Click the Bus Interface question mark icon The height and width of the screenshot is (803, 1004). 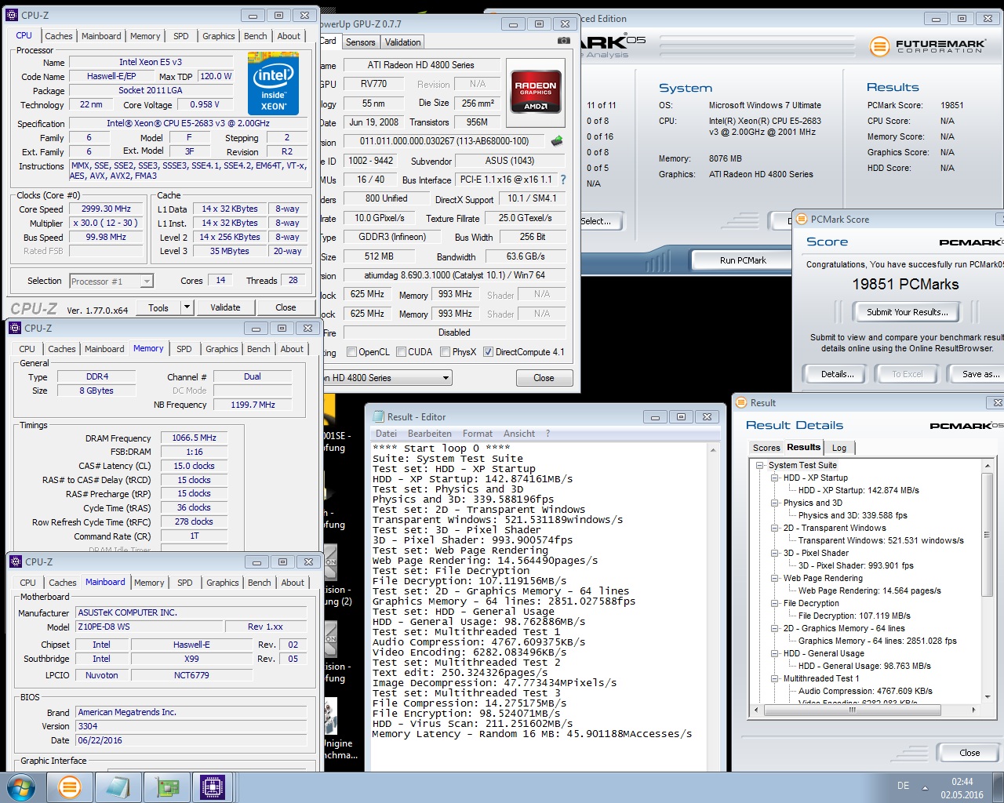pyautogui.click(x=562, y=180)
